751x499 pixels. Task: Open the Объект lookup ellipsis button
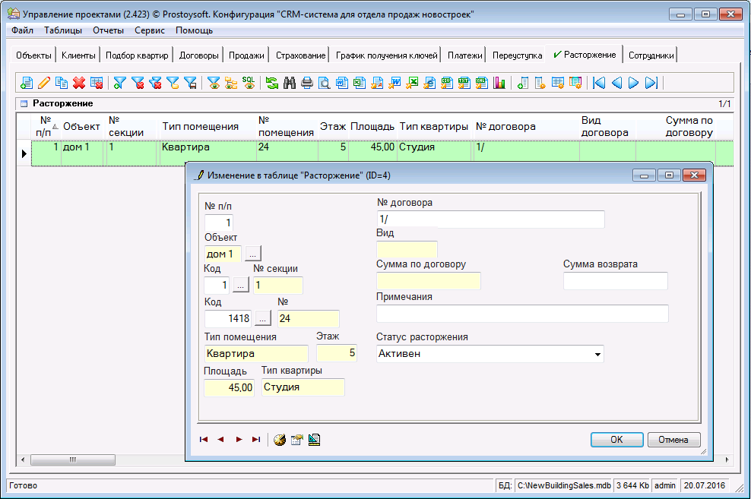click(253, 254)
